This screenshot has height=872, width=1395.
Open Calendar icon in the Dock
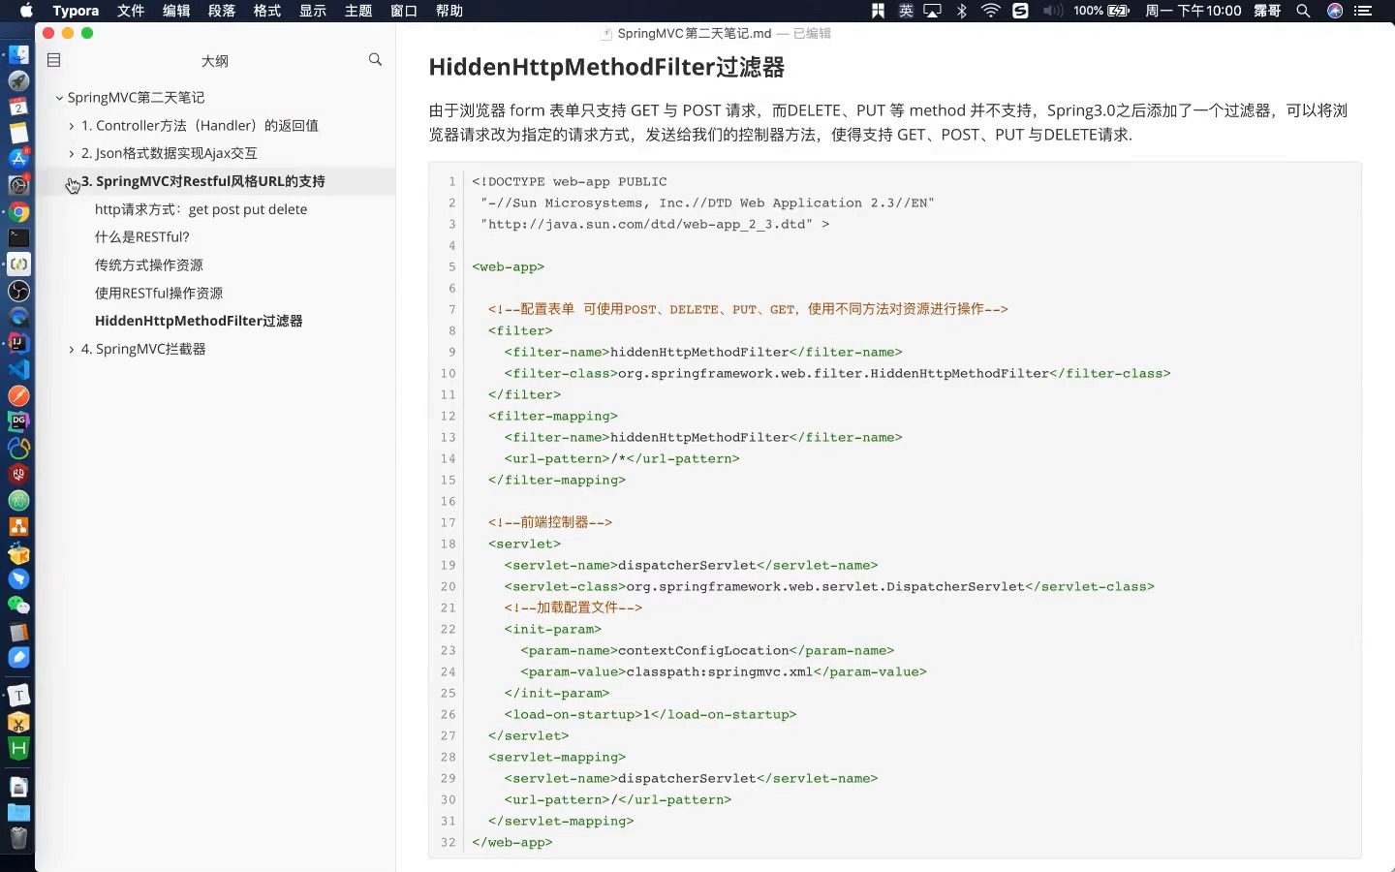coord(18,108)
